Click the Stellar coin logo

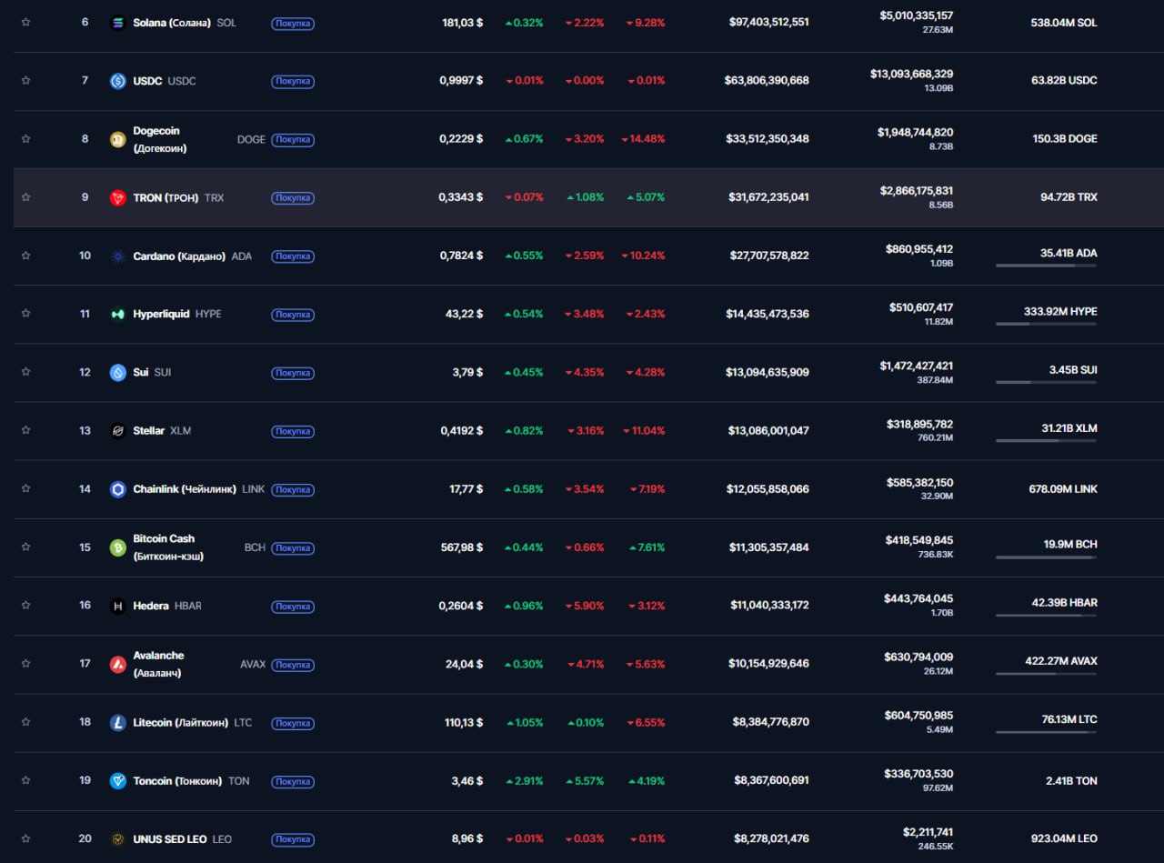click(x=117, y=431)
